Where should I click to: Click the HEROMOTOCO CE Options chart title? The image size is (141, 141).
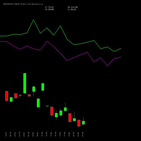tap(23, 4)
